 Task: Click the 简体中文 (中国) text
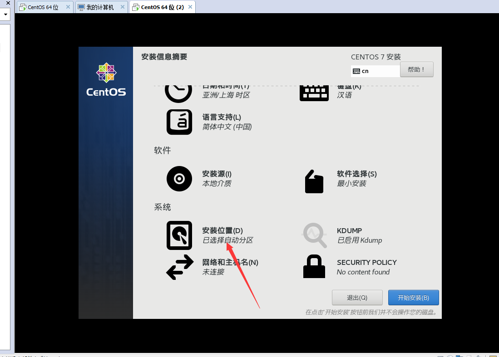[x=227, y=127]
